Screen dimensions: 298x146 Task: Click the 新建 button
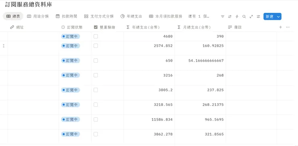click(269, 16)
